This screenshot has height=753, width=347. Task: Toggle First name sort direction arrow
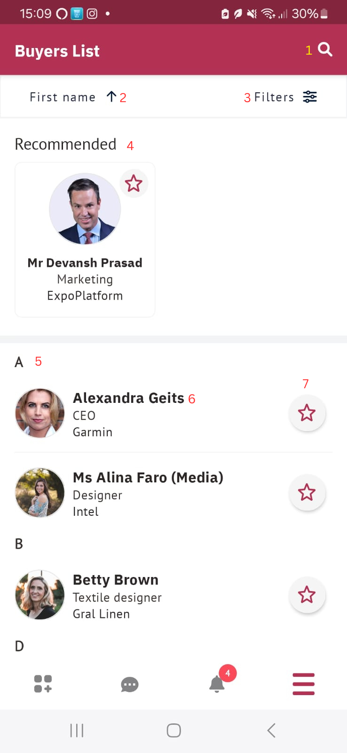[111, 97]
